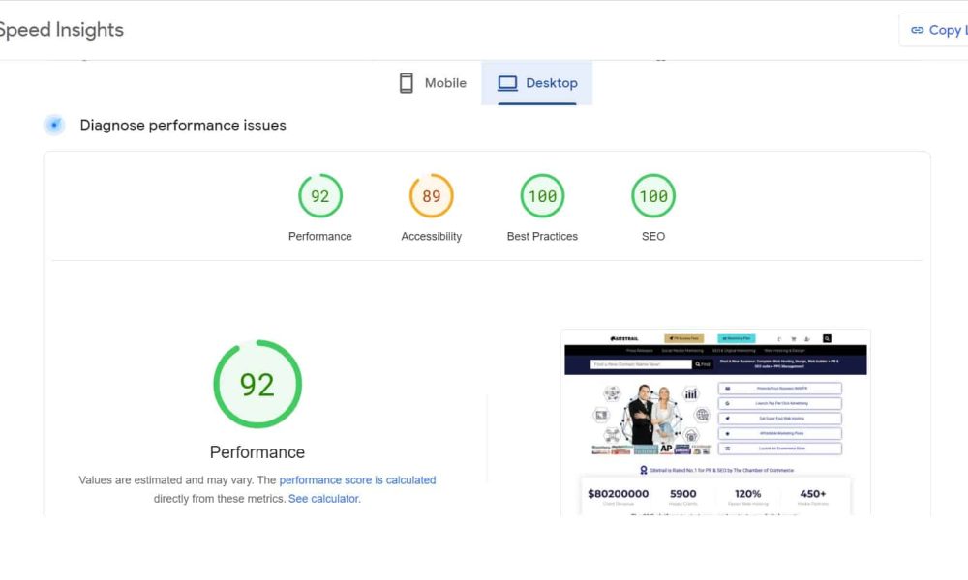Click the mobile phone icon
Screen dimensions: 968x580
tap(407, 83)
